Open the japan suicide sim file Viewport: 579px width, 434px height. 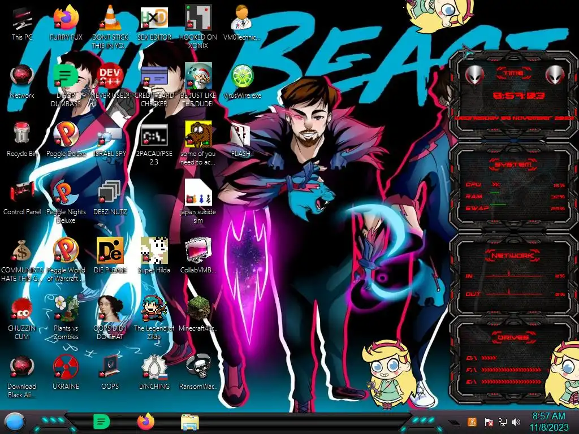(x=198, y=202)
